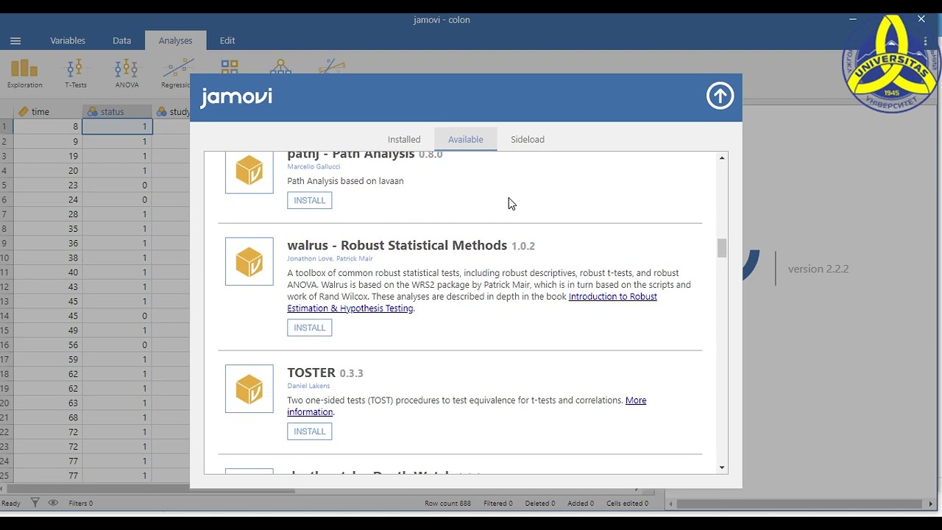Screen dimensions: 942x530
Task: Click the filter funnel icon in status bar
Action: [35, 503]
